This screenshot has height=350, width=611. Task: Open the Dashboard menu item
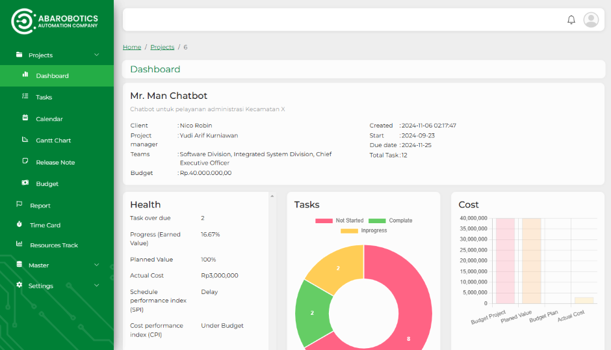pos(57,75)
